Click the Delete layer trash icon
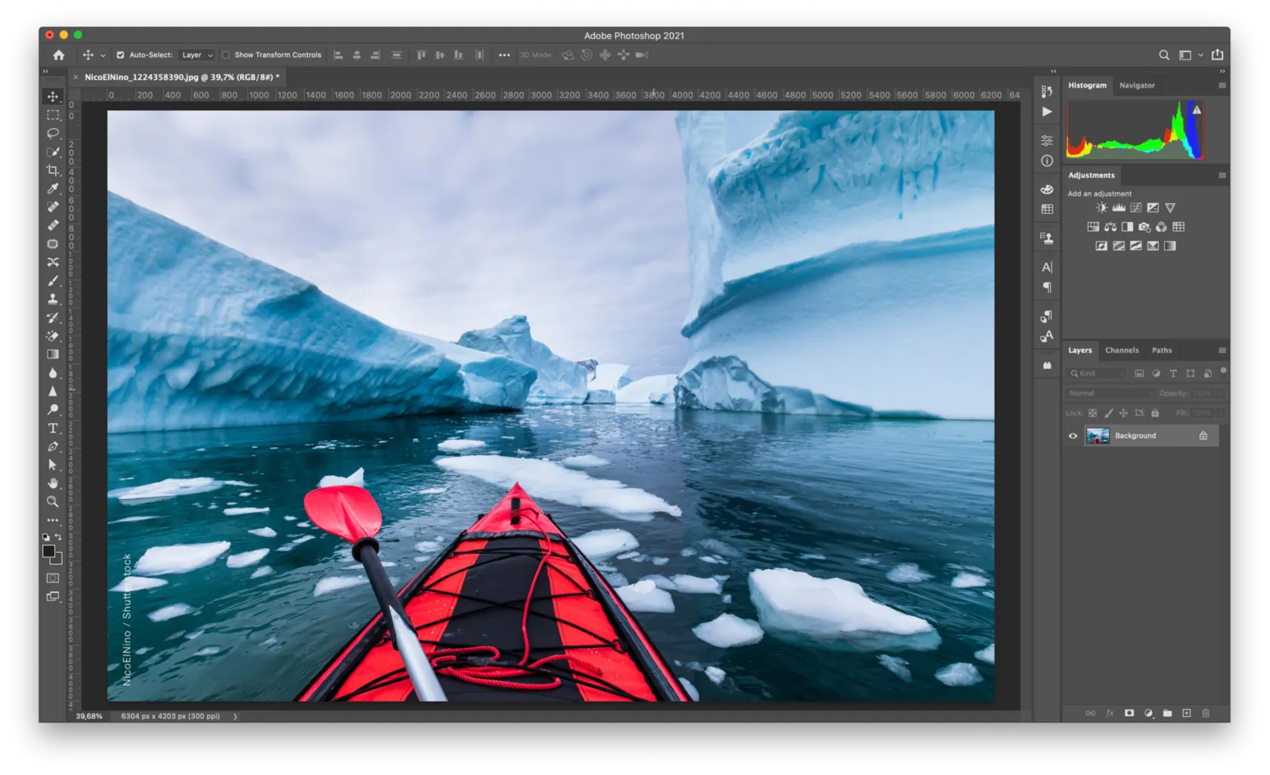 pyautogui.click(x=1206, y=713)
